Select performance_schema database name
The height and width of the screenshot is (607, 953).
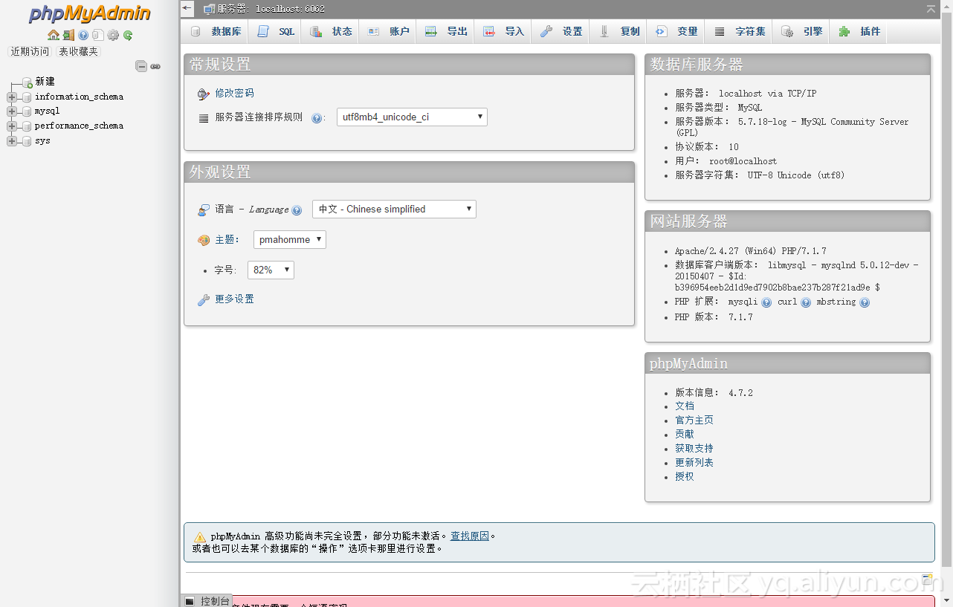(x=79, y=126)
